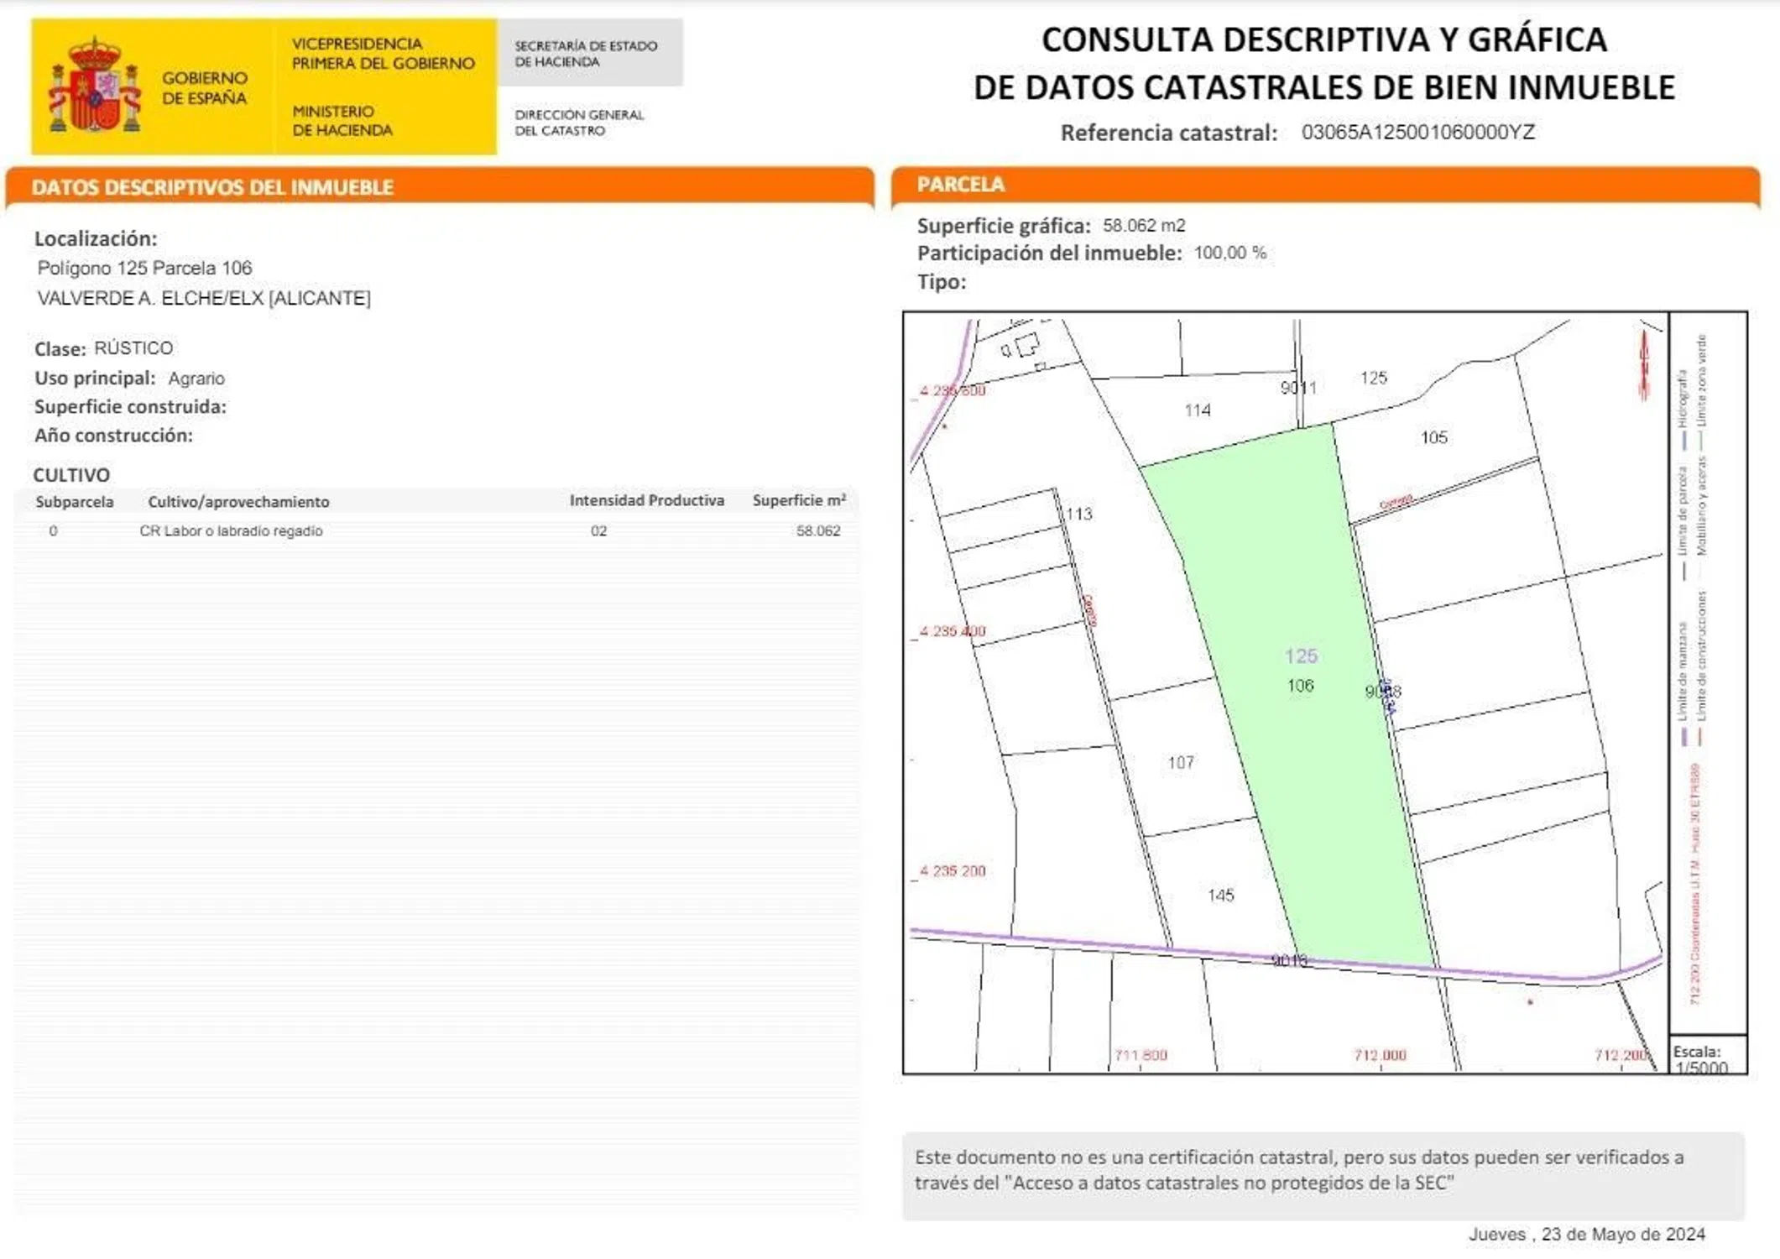The image size is (1780, 1259).
Task: Click parcel 105 label on the map
Action: pos(1433,437)
